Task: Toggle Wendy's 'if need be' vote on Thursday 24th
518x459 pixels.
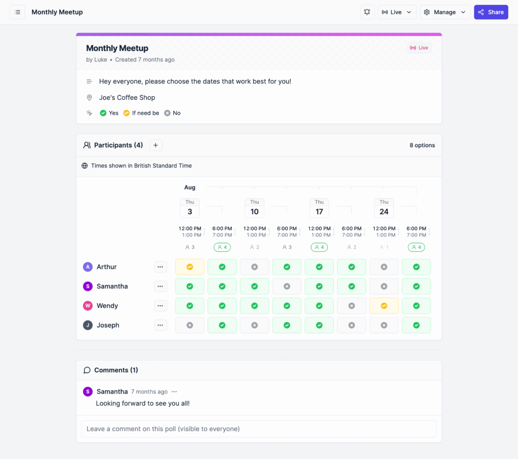Action: click(x=384, y=305)
